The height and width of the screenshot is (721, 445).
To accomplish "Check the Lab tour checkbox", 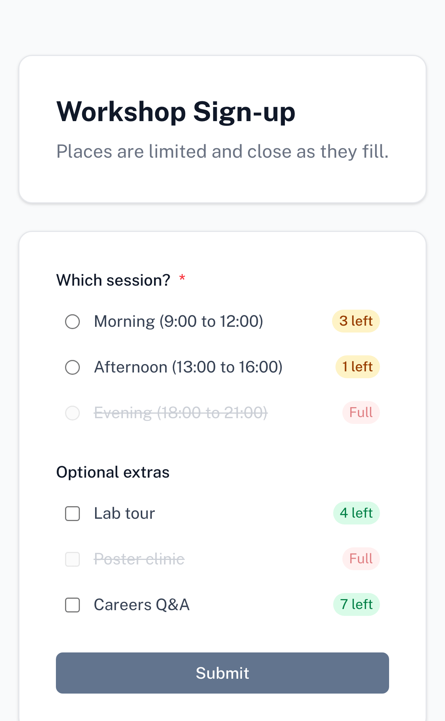I will pyautogui.click(x=72, y=513).
